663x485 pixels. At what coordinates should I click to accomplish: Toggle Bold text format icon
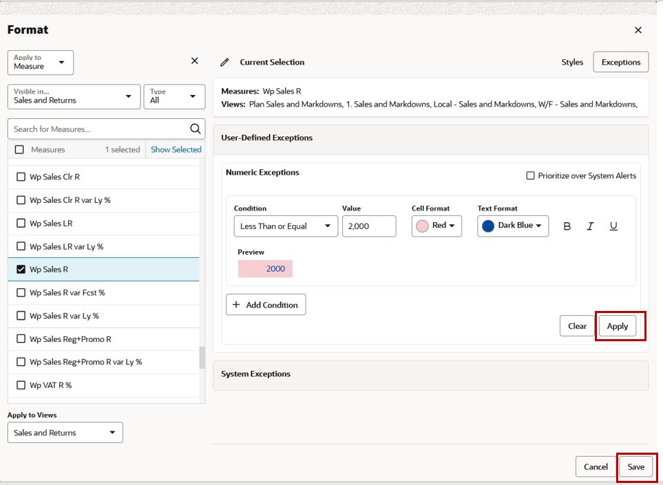tap(567, 226)
